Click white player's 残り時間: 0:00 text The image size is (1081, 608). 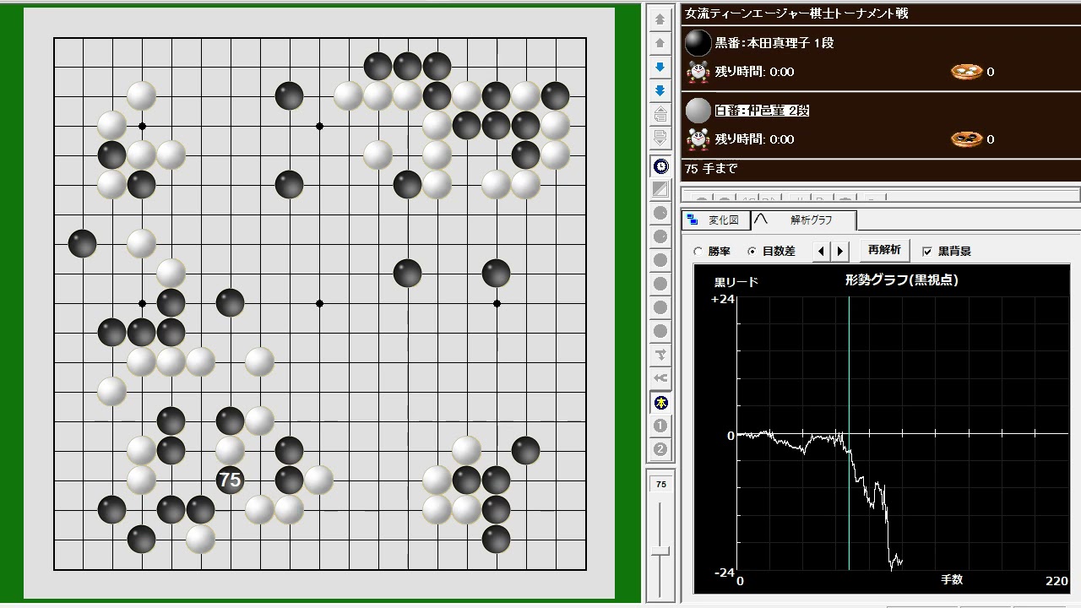coord(755,139)
